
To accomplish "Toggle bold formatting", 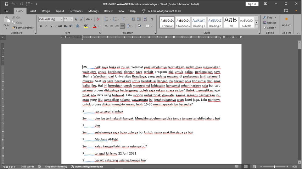I will click(41, 26).
